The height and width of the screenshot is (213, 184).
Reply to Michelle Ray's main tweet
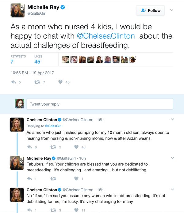(13, 82)
